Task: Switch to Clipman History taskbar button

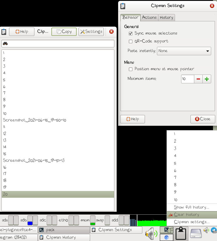Action: tap(64, 237)
